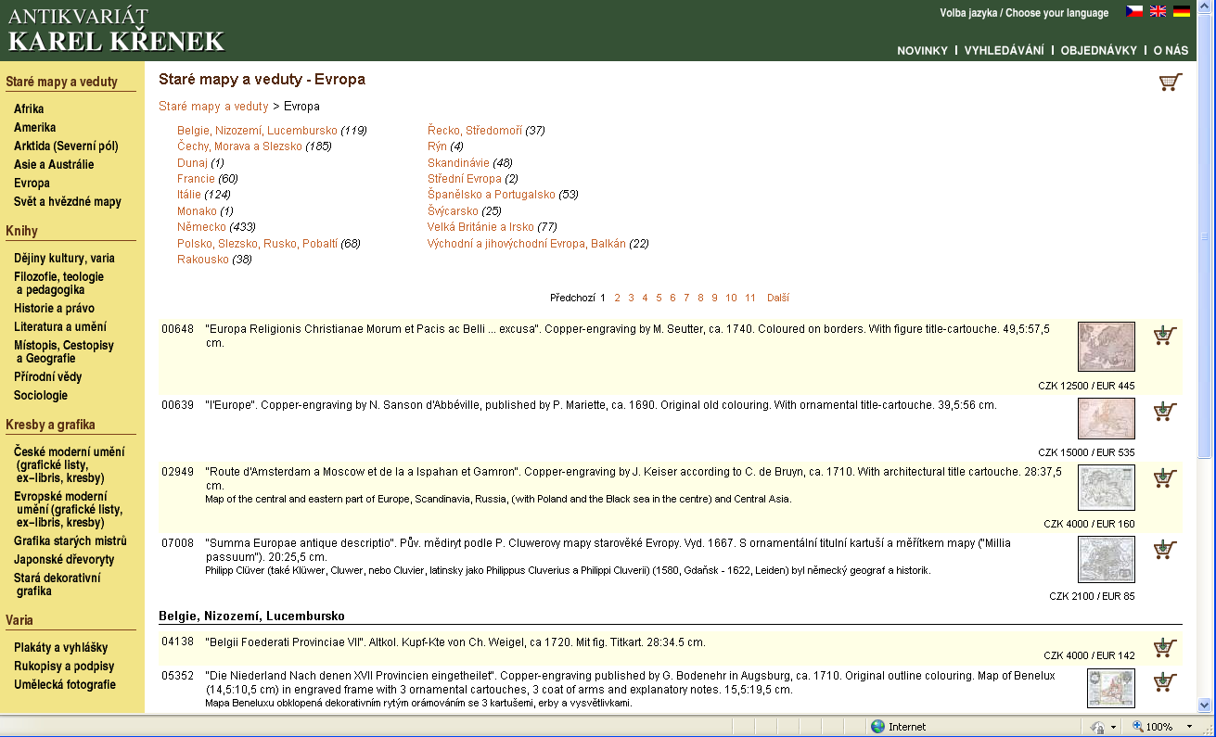Open Polsko, Slezsko, Rusko, Pobaltí link
1216x737 pixels.
pyautogui.click(x=258, y=244)
